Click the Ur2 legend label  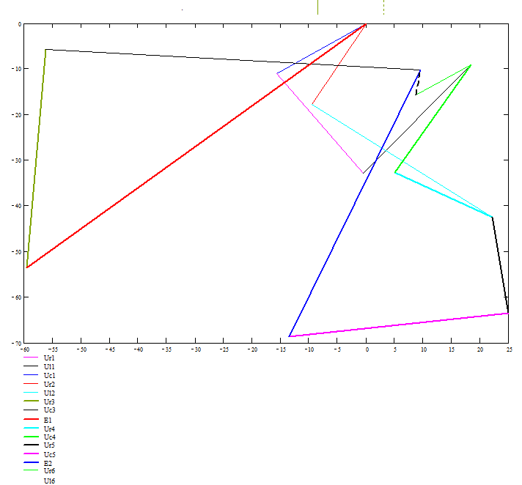[49, 384]
